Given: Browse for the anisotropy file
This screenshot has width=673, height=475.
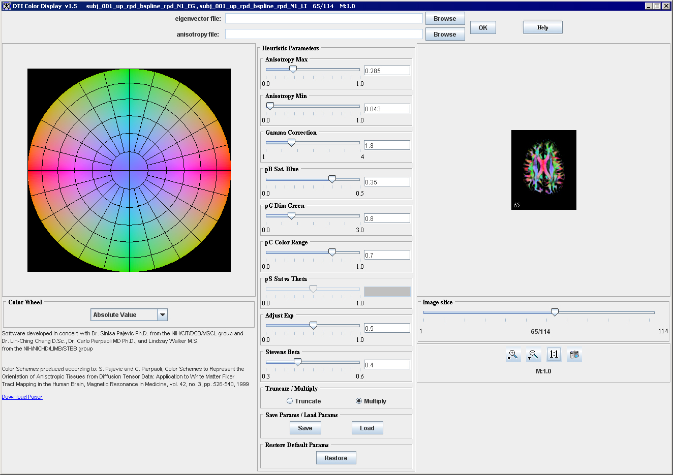Looking at the screenshot, I should pyautogui.click(x=445, y=35).
